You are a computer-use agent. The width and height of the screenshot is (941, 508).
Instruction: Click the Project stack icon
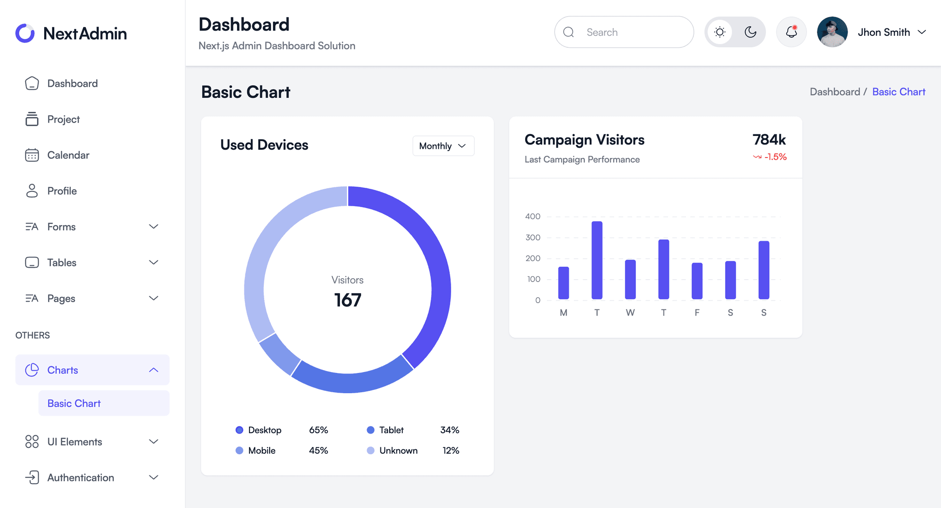pos(32,119)
